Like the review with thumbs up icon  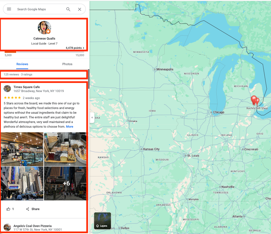coord(9,209)
